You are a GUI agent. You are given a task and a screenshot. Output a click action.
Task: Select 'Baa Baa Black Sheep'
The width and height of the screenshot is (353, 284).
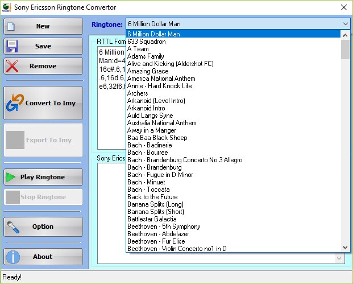pos(233,138)
